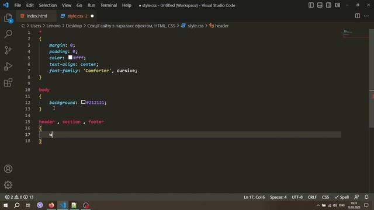The height and width of the screenshot is (210, 374).
Task: Close unsaved style.css tab dot
Action: 92,16
